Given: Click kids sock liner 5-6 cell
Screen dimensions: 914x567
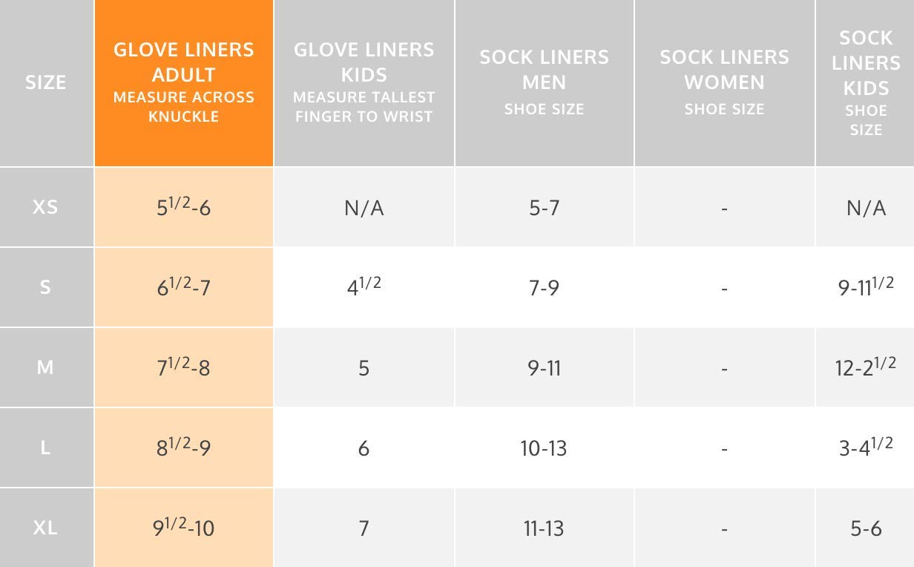Looking at the screenshot, I should [x=865, y=528].
